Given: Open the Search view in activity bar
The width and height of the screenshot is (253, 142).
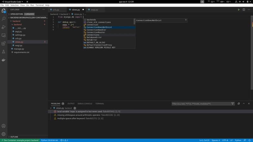Looking at the screenshot, I should coord(3,19).
